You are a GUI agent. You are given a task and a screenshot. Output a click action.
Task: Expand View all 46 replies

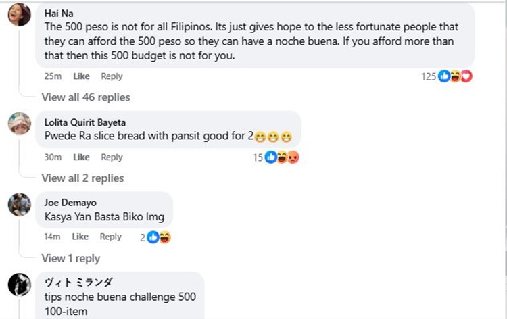click(x=86, y=97)
